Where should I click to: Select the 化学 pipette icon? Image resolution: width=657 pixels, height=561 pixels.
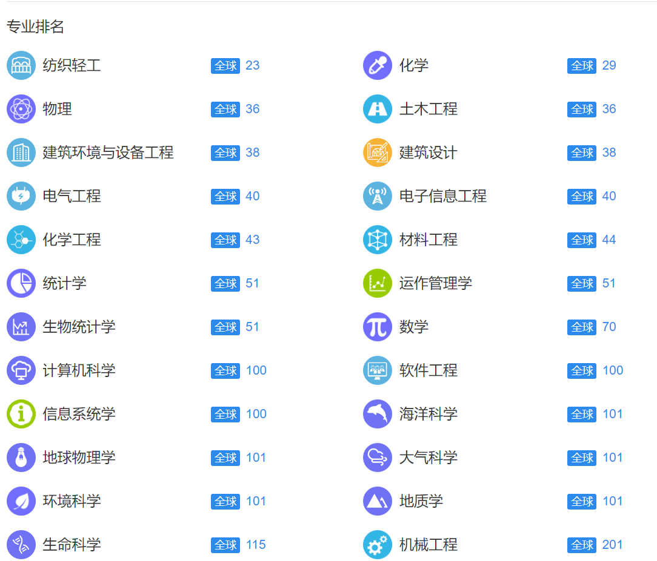click(x=377, y=65)
